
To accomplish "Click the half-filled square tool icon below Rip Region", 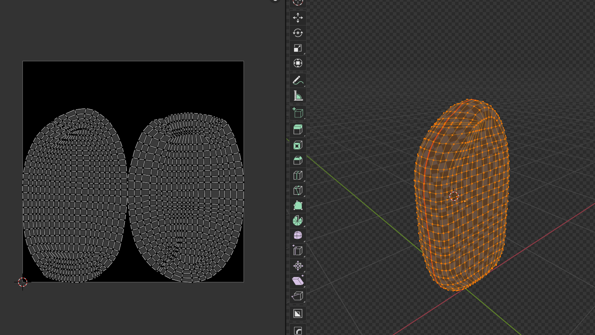I will click(x=298, y=314).
